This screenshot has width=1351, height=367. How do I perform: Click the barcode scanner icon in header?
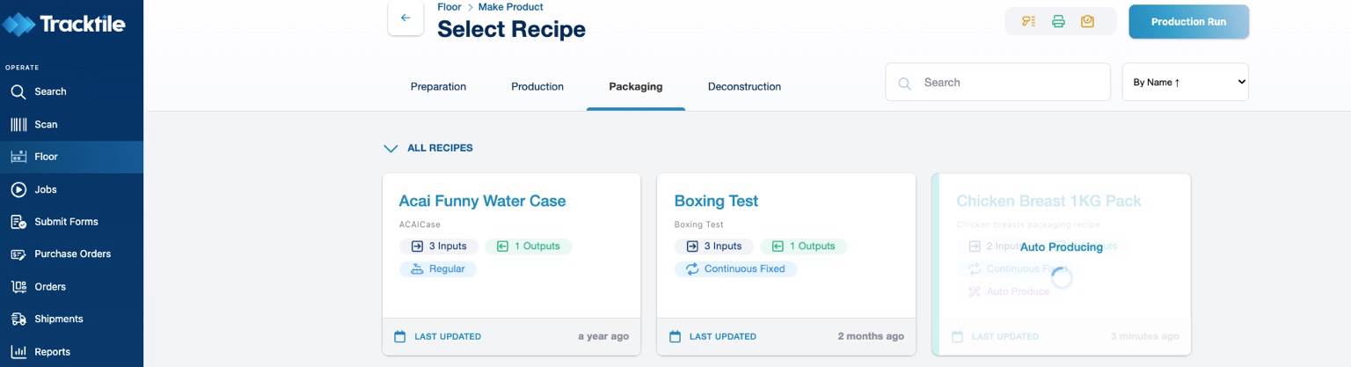(1028, 21)
